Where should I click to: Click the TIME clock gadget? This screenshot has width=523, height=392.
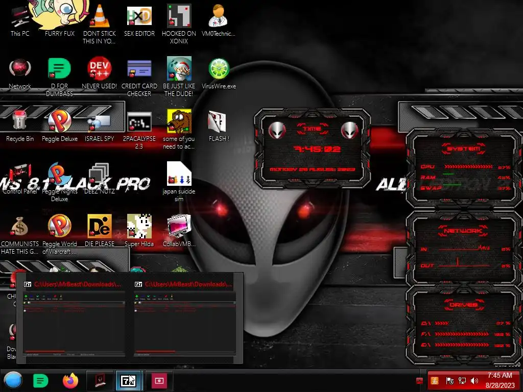pos(312,149)
